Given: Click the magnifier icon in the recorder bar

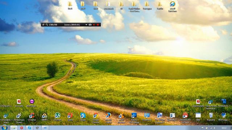Looking at the screenshot, I should (47, 25).
